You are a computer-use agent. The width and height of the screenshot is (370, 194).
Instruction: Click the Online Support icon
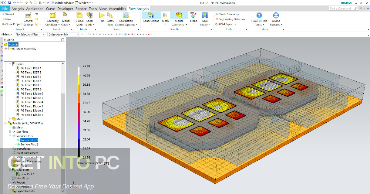point(276,16)
